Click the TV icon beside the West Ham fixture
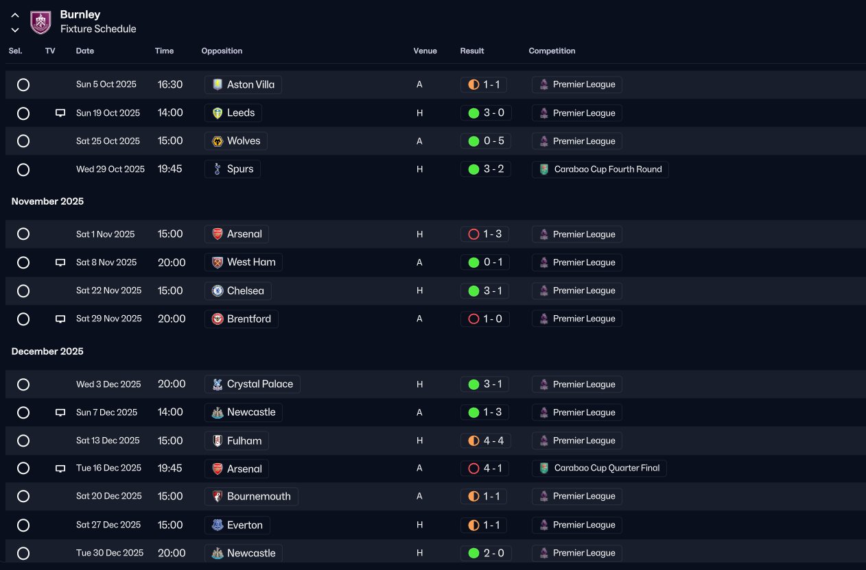This screenshot has width=866, height=570. [60, 262]
